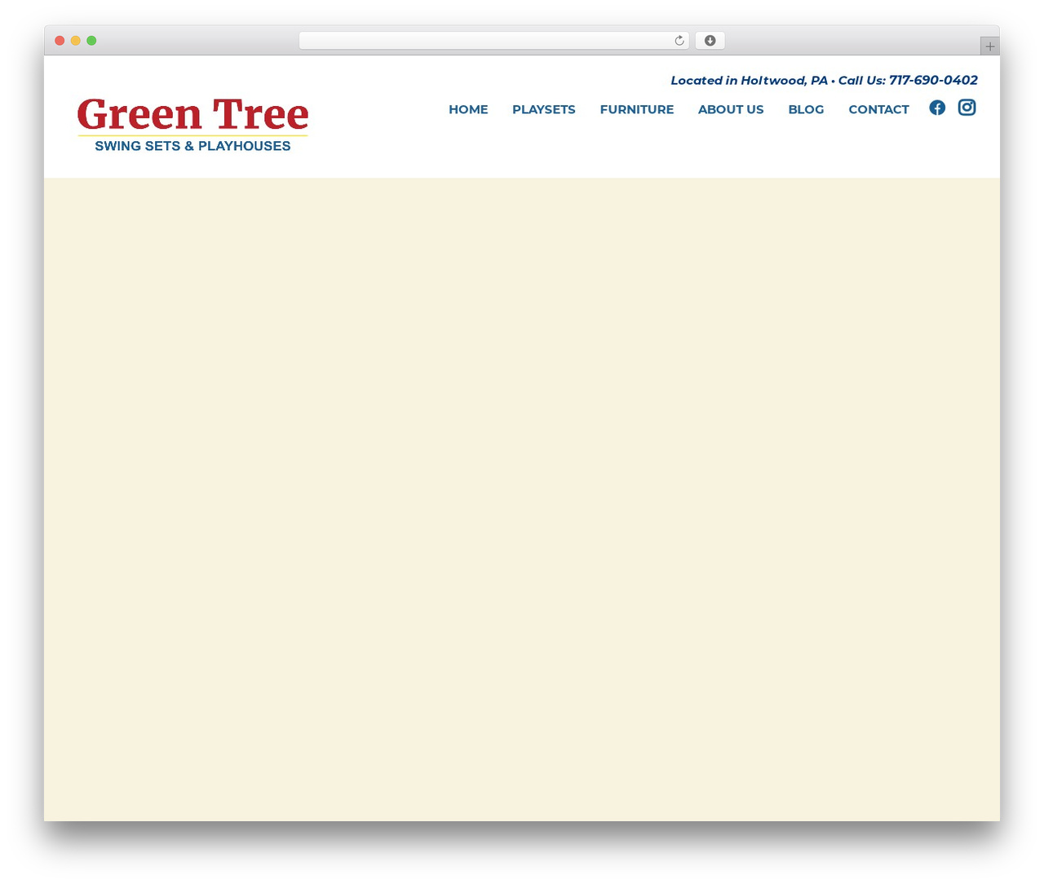This screenshot has height=884, width=1044.
Task: Open the Playsets menu item
Action: click(544, 109)
